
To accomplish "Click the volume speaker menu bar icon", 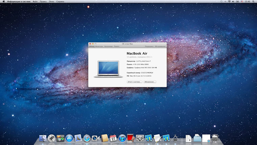I will coord(233,1).
